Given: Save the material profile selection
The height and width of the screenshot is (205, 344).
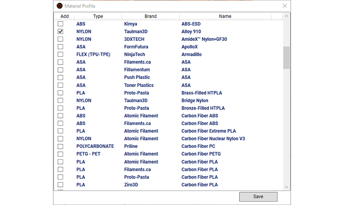Looking at the screenshot, I should click(258, 197).
